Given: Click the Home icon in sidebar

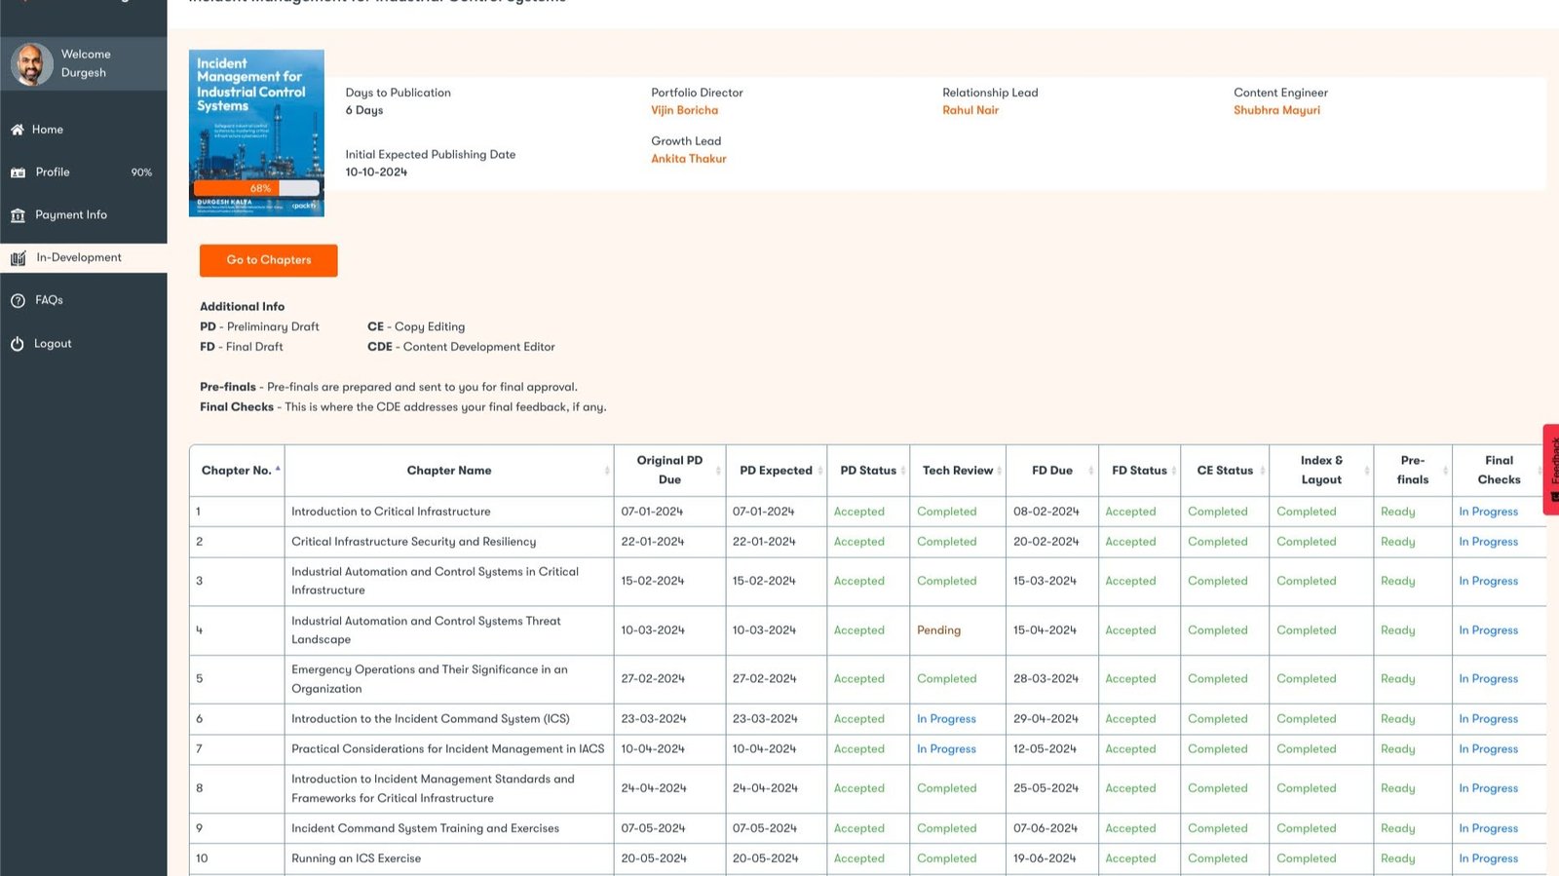Looking at the screenshot, I should pyautogui.click(x=18, y=130).
